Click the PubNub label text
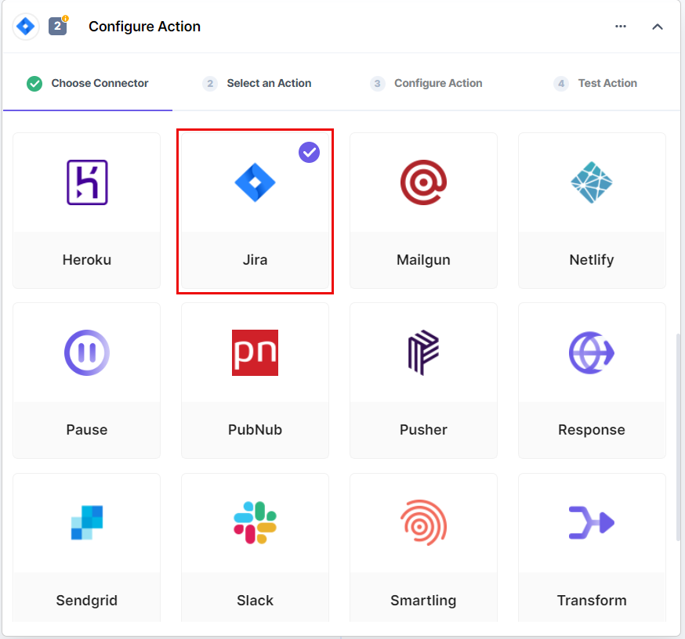 pos(256,430)
